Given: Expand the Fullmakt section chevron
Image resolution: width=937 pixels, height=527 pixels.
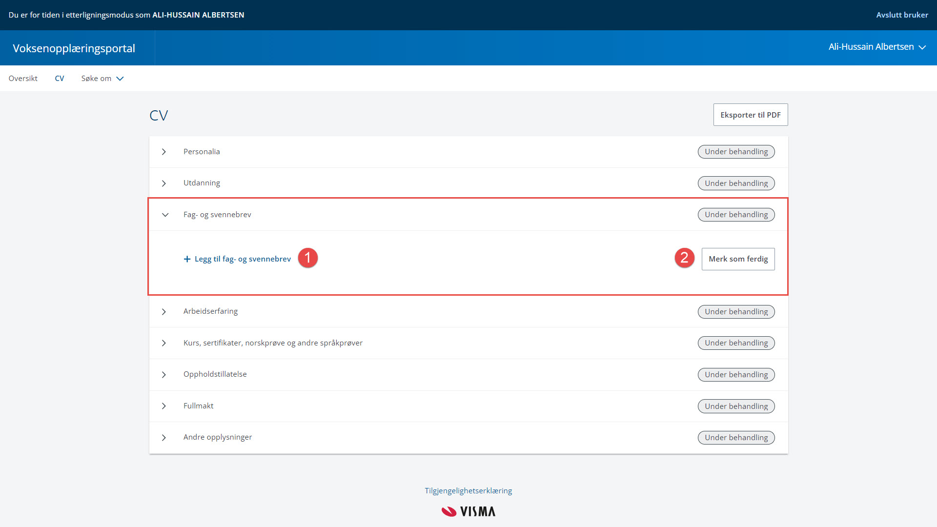Looking at the screenshot, I should pyautogui.click(x=164, y=406).
